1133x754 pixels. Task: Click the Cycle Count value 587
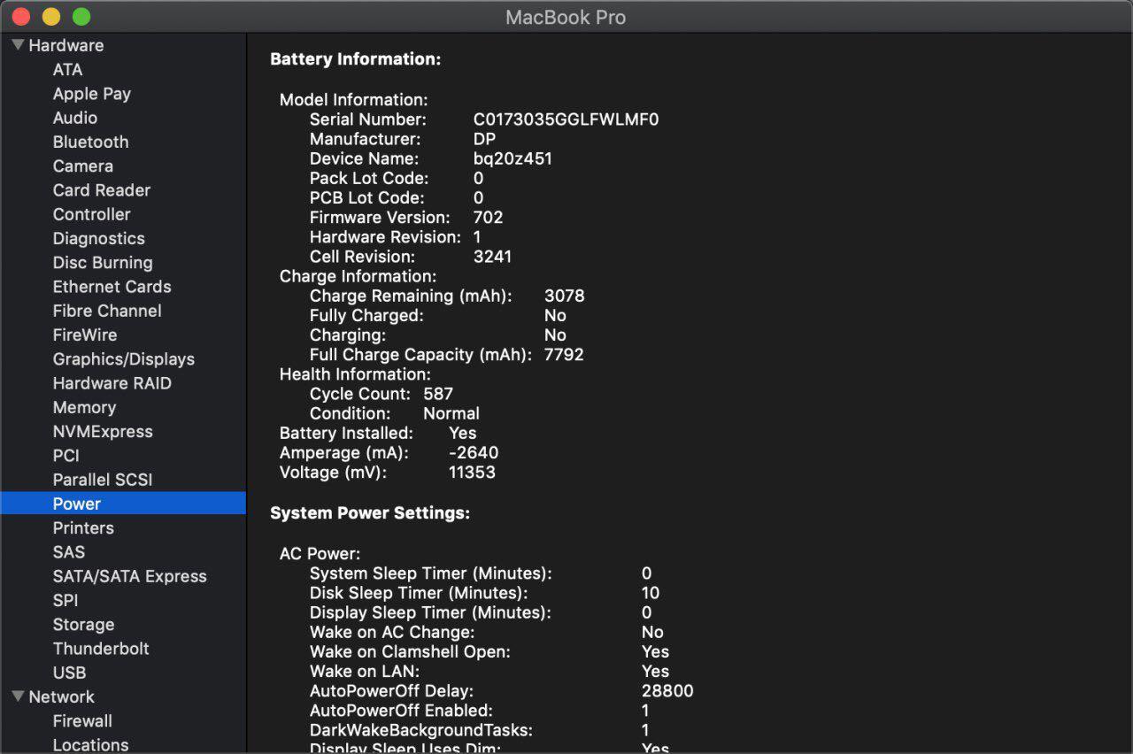point(438,394)
